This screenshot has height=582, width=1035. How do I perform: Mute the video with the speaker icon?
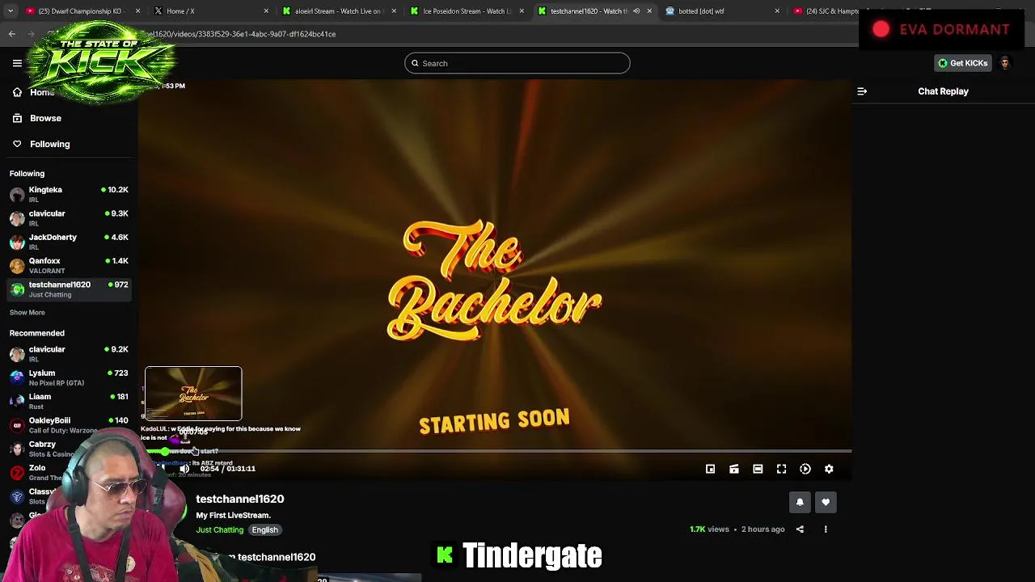(x=184, y=469)
